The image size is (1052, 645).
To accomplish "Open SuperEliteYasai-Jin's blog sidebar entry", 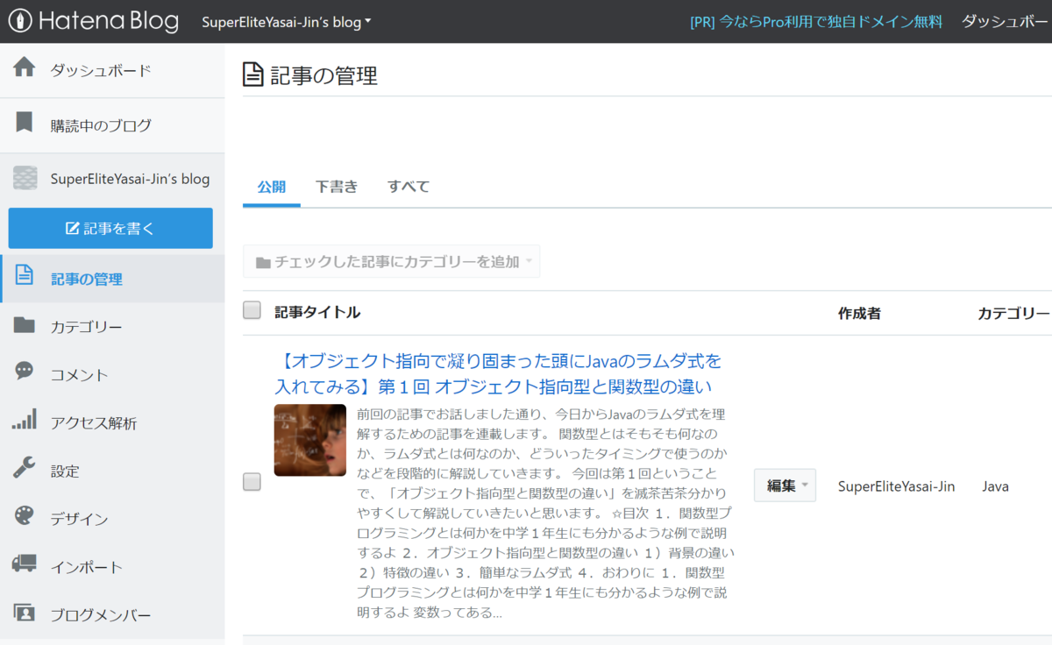I will pyautogui.click(x=112, y=179).
